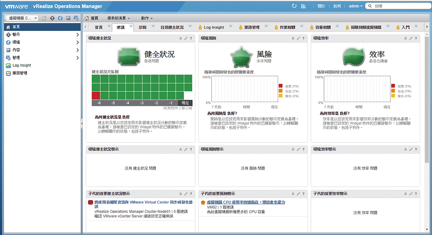Close the 診斷 dashboard tab
Image resolution: width=432 pixels, height=235 pixels.
click(x=153, y=26)
